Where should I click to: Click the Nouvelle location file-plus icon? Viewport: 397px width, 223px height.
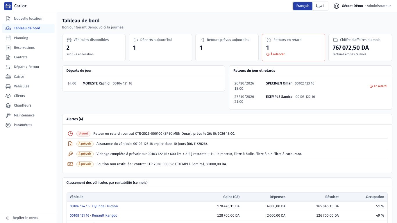[8, 19]
